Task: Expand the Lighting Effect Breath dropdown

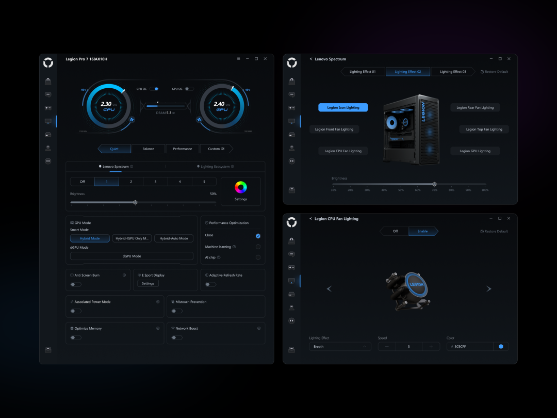Action: [x=340, y=347]
